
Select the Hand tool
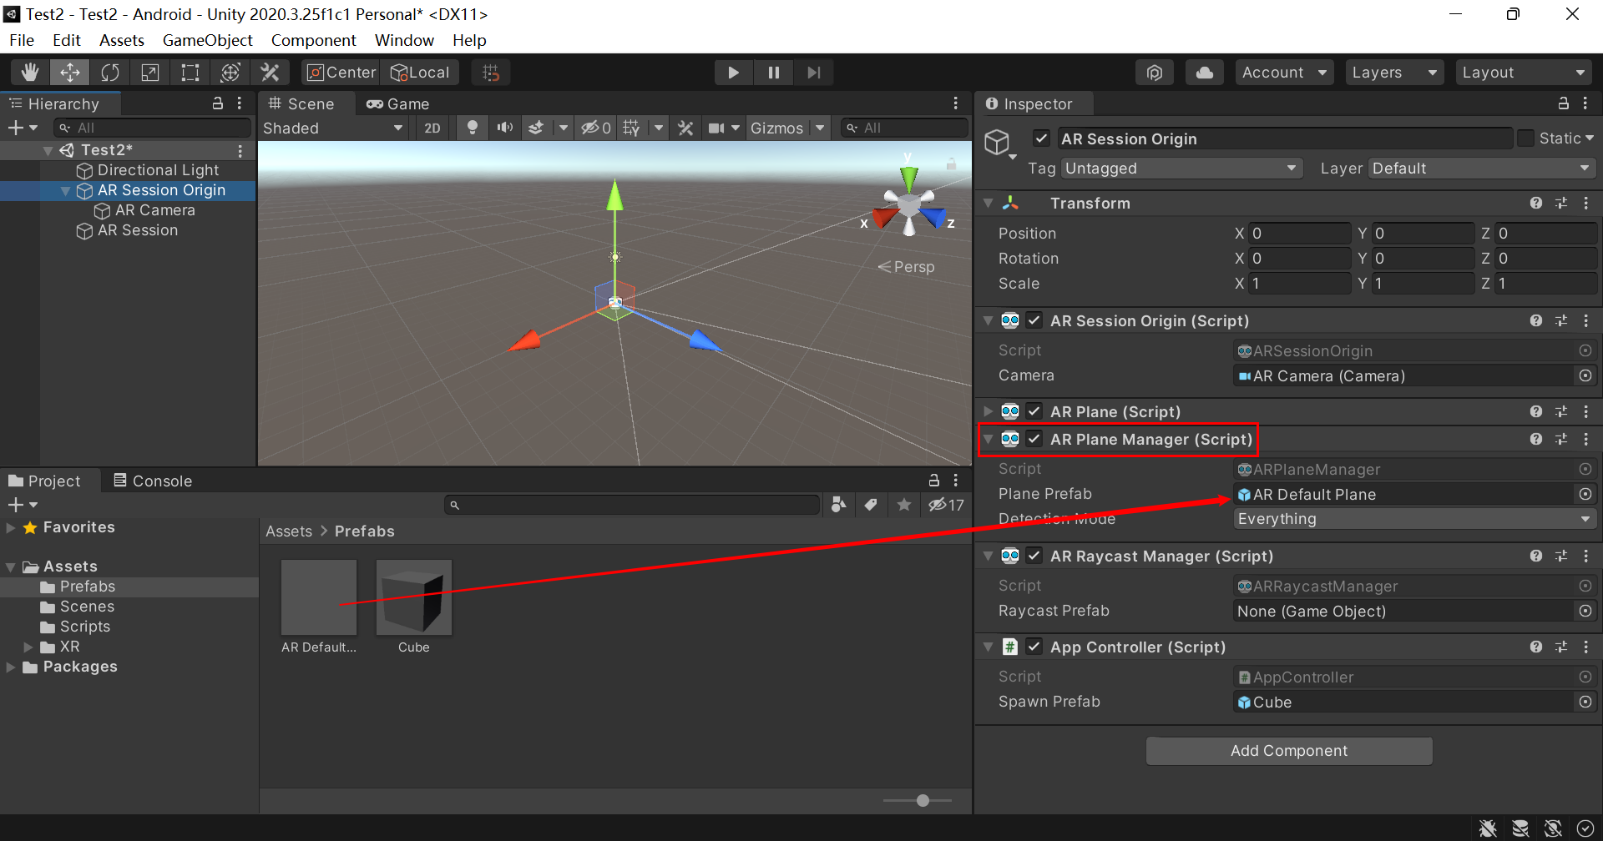(30, 73)
